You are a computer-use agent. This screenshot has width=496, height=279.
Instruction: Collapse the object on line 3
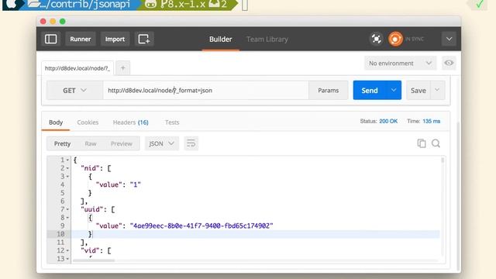pos(67,177)
